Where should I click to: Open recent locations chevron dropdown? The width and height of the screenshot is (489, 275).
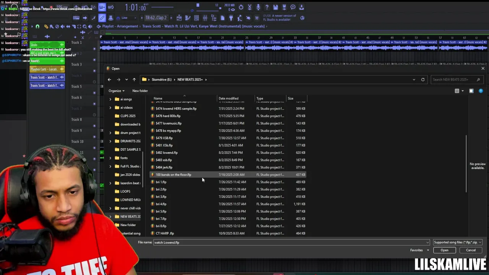(x=126, y=79)
